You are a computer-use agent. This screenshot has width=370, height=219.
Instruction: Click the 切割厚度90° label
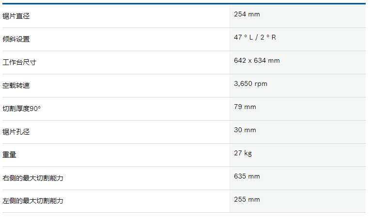21,109
